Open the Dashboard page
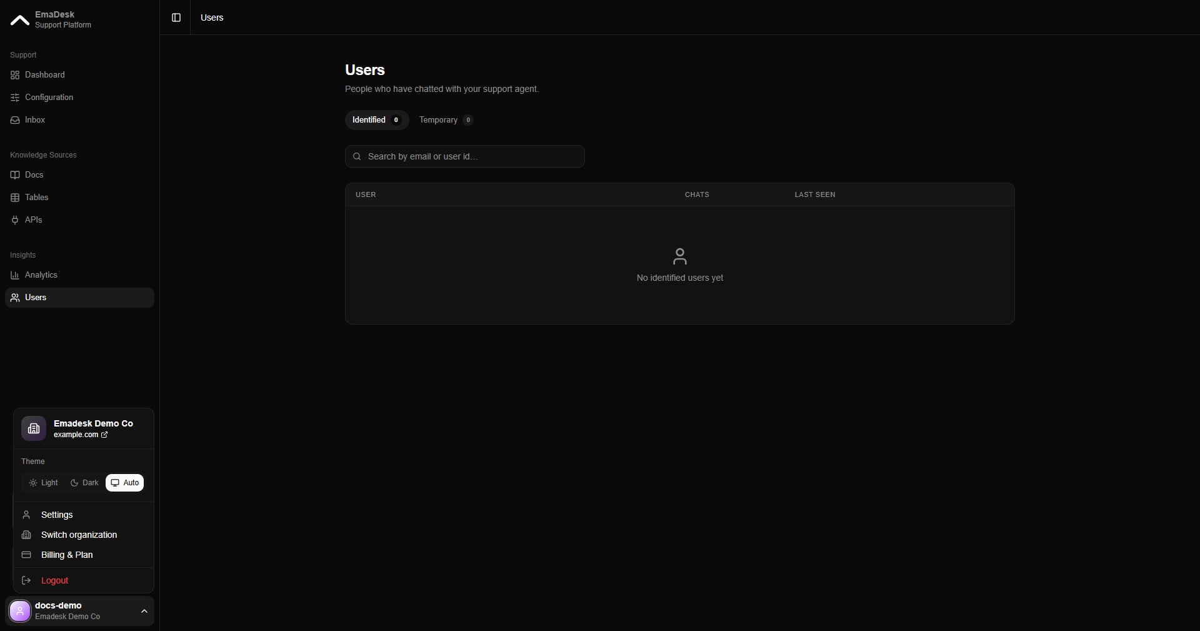Screen dimensions: 1200x631 click(79, 75)
